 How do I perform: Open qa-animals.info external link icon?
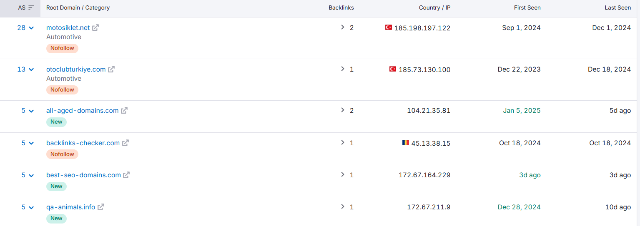[x=101, y=207]
